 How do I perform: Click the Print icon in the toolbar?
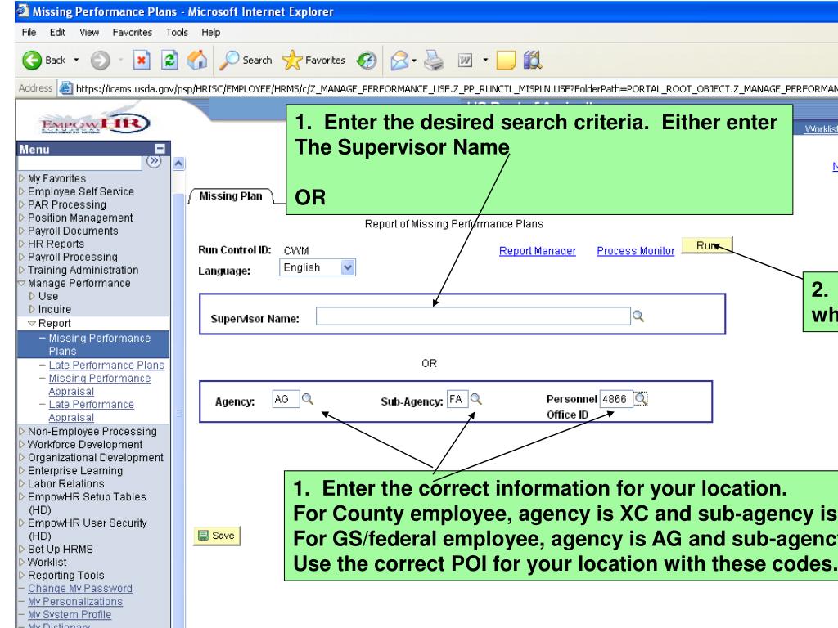click(434, 61)
